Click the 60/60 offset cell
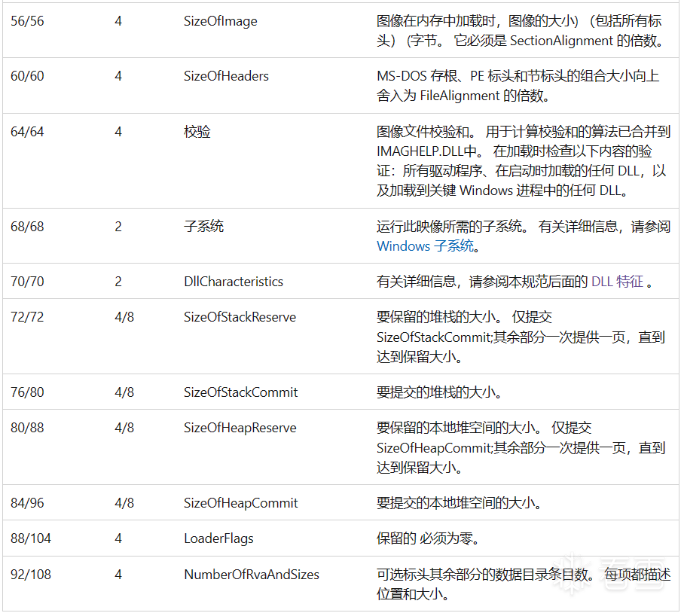681x613 pixels. point(27,76)
